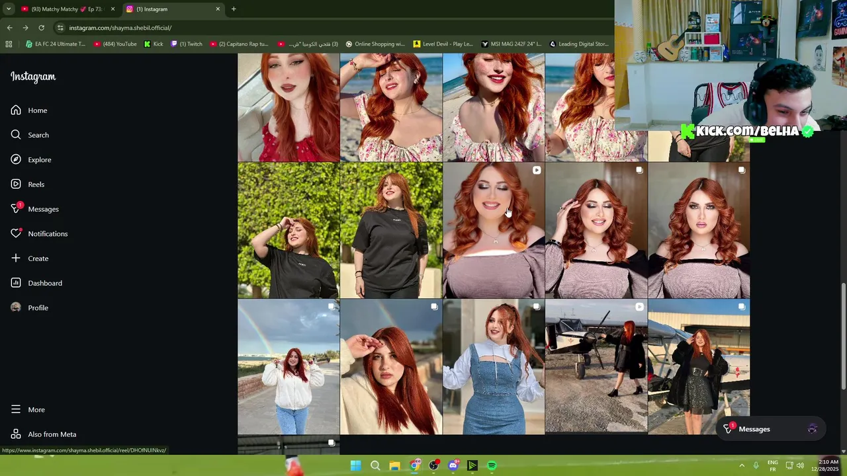Viewport: 847px width, 476px height.
Task: Open your Profile from sidebar
Action: coord(30,307)
